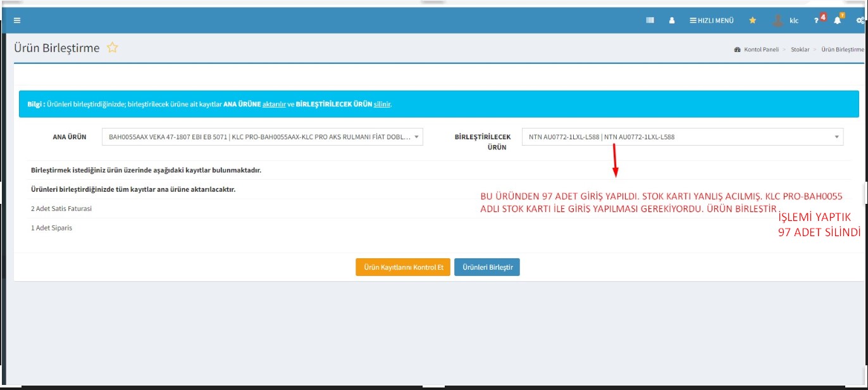868x390 pixels.
Task: Click the klc user avatar
Action: (x=778, y=20)
